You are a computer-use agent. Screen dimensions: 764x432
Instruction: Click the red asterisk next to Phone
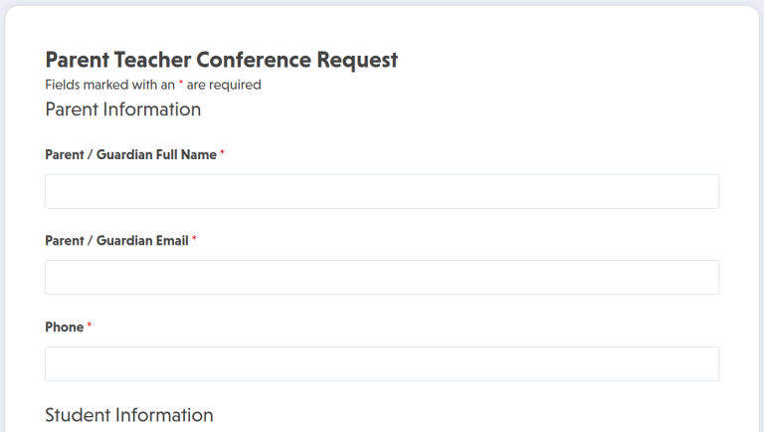(x=90, y=327)
